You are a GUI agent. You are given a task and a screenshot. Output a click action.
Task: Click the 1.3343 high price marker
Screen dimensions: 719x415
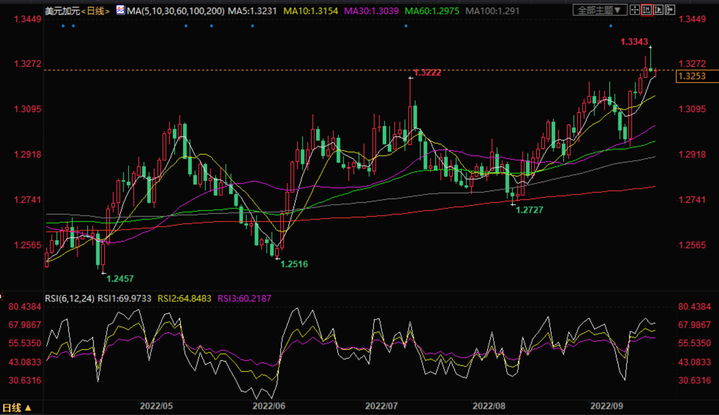(x=634, y=42)
